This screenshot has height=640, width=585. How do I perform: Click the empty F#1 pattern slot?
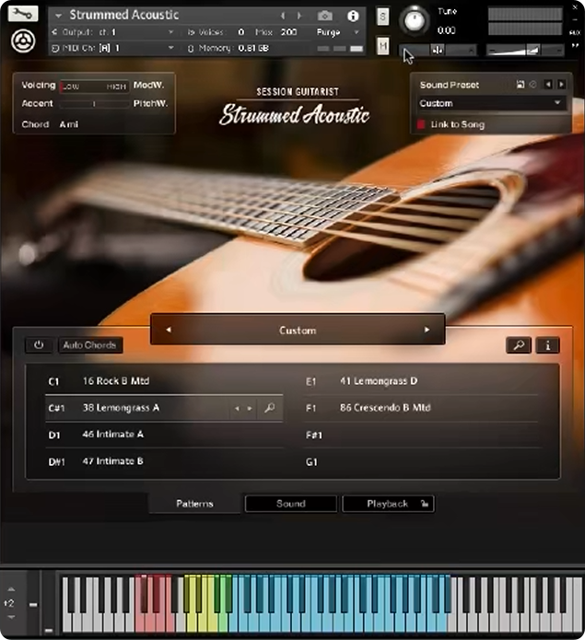[422, 435]
